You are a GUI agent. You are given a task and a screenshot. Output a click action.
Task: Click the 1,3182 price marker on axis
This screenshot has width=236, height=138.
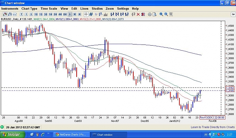pos(230,88)
